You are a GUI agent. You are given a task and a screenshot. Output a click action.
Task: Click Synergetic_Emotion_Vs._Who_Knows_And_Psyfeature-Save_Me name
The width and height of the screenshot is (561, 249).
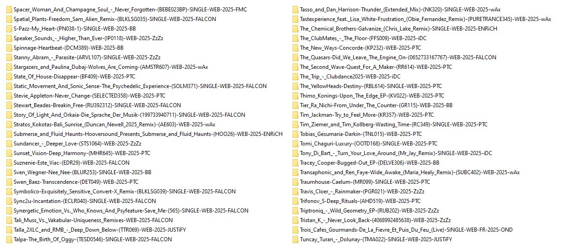(x=131, y=210)
